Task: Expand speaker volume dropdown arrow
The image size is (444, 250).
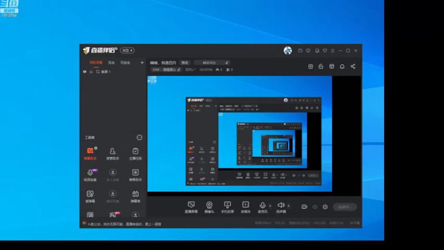Action: (x=289, y=206)
